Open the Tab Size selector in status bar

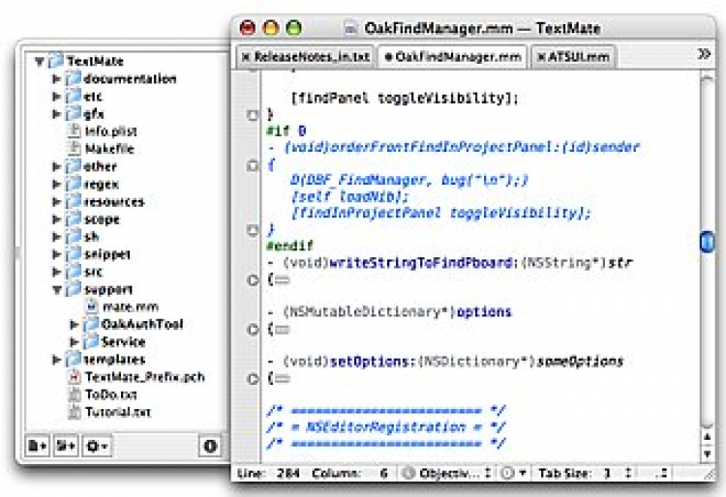point(619,473)
